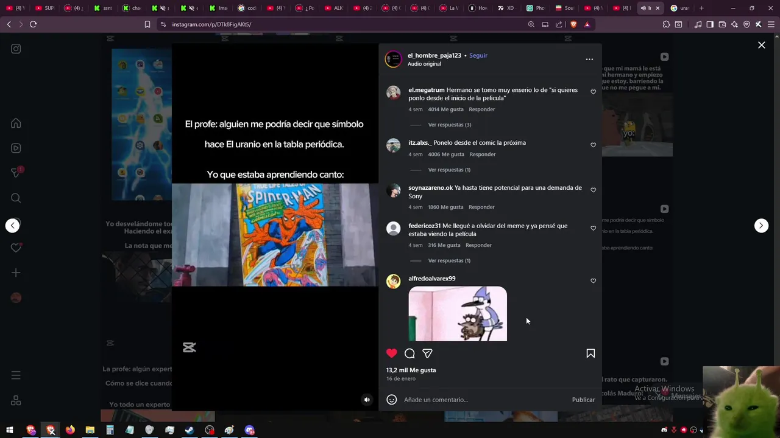This screenshot has width=780, height=438.
Task: Open profile avatar in Instagram sidebar
Action: [16, 297]
